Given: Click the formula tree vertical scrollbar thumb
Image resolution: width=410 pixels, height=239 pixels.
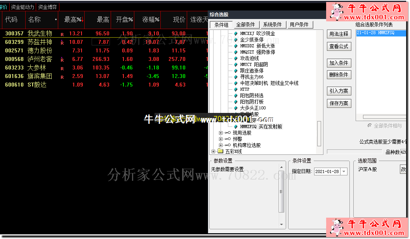Looking at the screenshot, I should (x=319, y=134).
